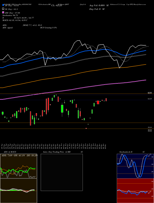154x203 pixels.
Task: Open the MACD histogram panel below ADX
Action: click(18, 191)
